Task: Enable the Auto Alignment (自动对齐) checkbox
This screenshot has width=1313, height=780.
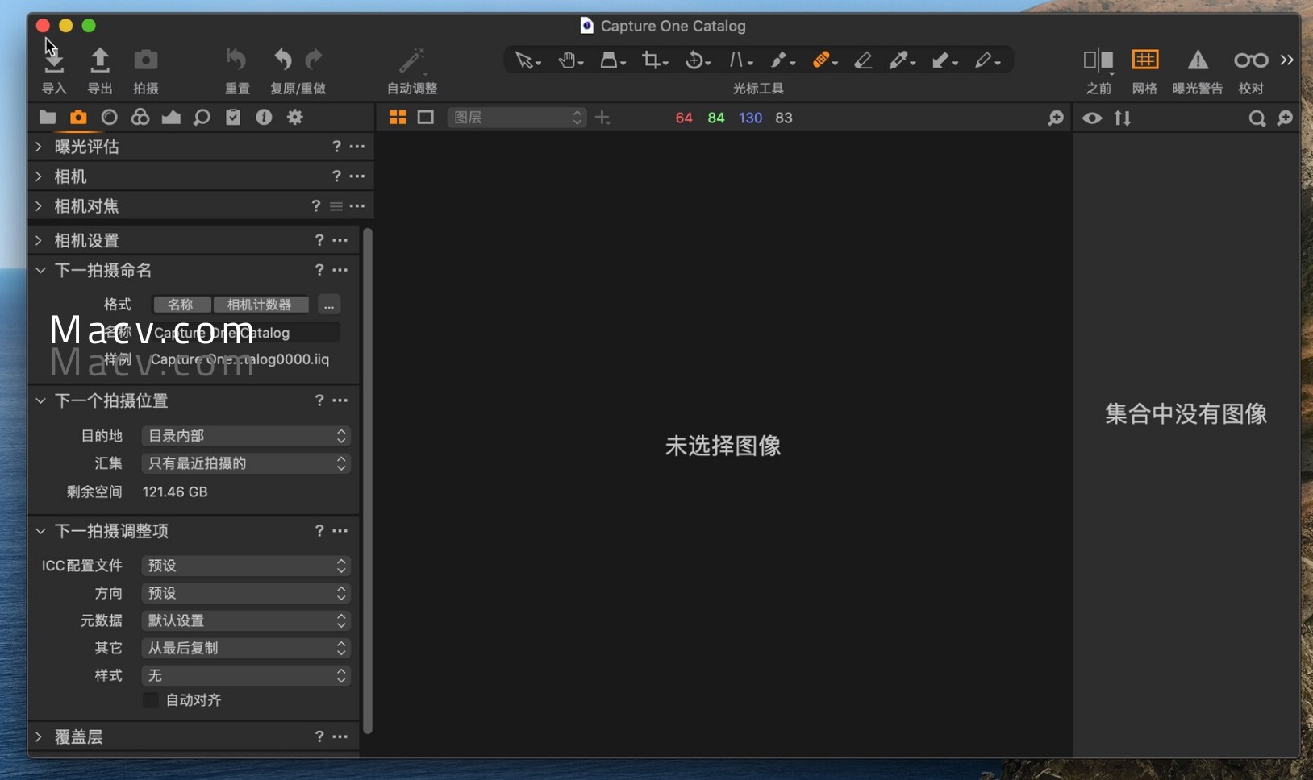Action: [150, 700]
